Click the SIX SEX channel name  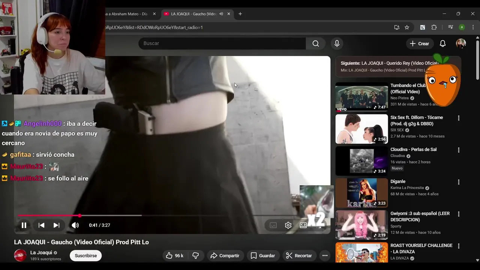pos(397,130)
